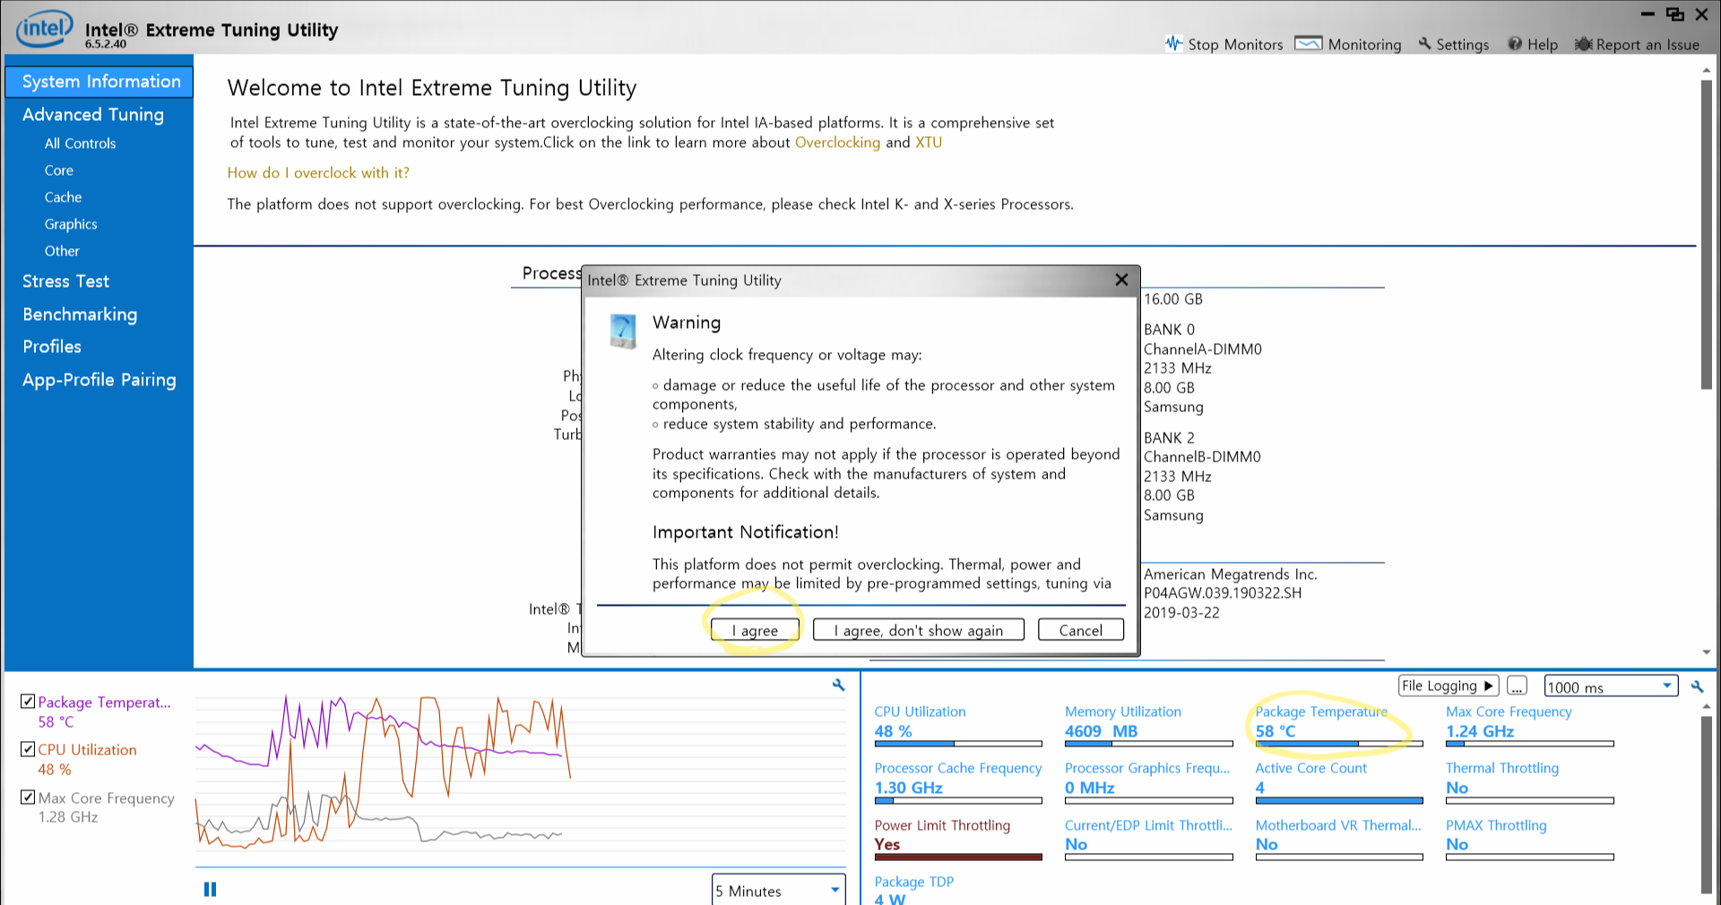This screenshot has height=905, width=1721.
Task: Open the 5 Minutes time range dropdown
Action: [x=779, y=891]
